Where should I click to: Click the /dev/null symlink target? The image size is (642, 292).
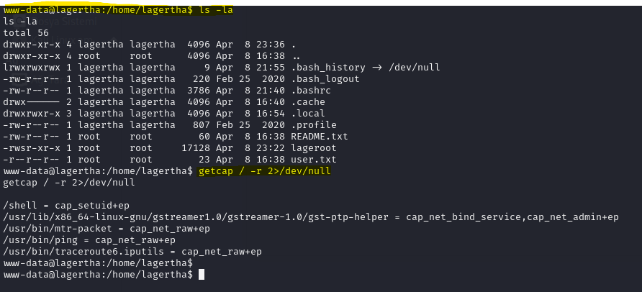click(x=414, y=67)
